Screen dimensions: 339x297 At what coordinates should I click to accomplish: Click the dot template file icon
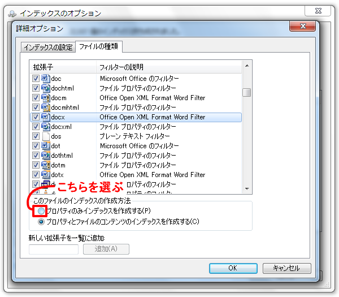(45, 146)
